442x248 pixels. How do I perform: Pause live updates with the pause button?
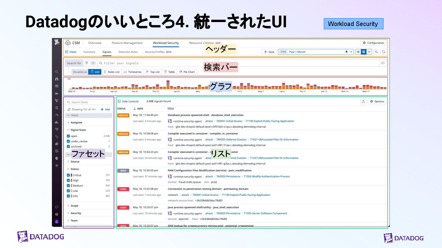364,52
